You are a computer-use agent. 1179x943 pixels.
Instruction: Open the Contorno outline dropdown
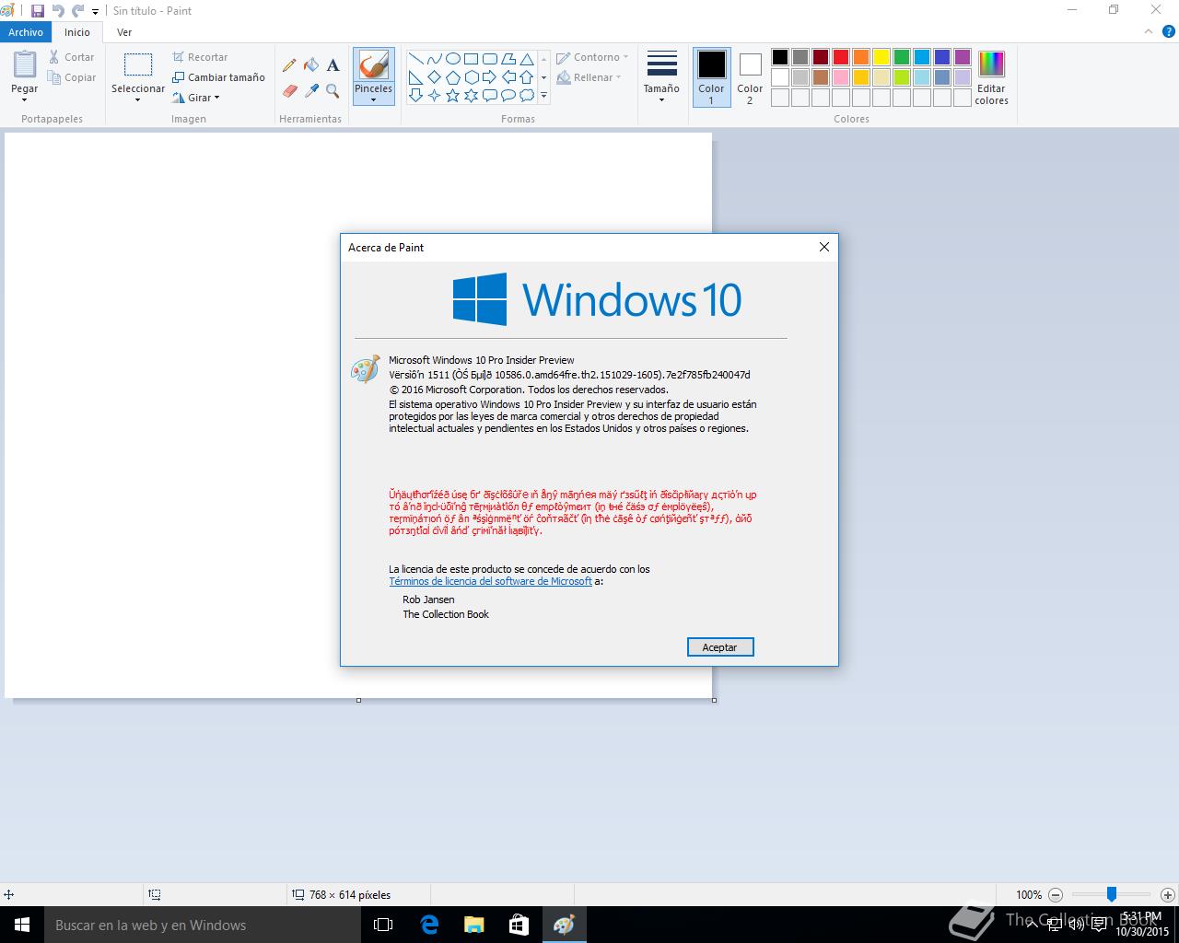click(592, 57)
